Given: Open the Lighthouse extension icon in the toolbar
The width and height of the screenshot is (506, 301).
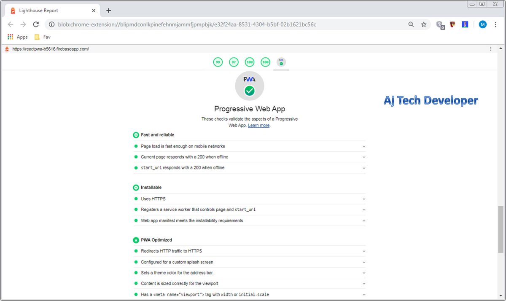Looking at the screenshot, I should pyautogui.click(x=465, y=24).
